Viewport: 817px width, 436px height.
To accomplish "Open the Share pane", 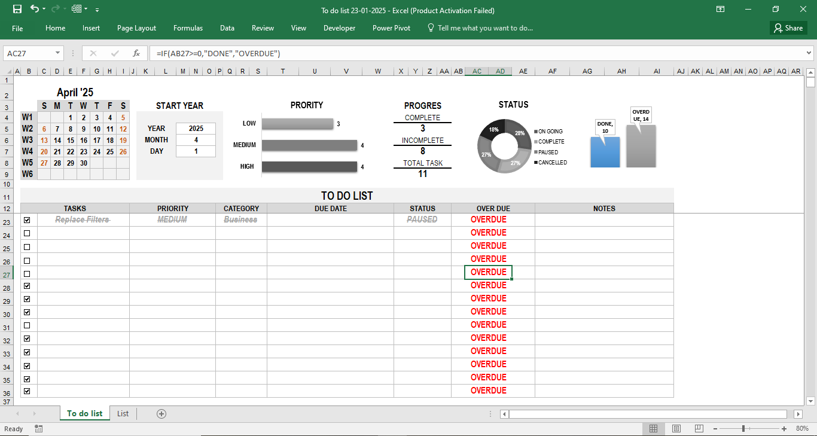I will (x=788, y=28).
